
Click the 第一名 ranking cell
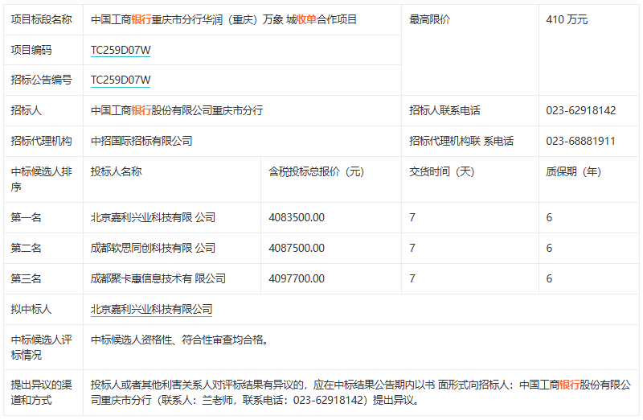26,217
